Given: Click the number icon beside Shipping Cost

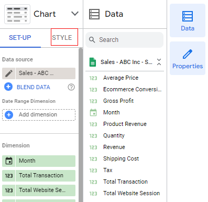Looking at the screenshot, I should (93, 159).
